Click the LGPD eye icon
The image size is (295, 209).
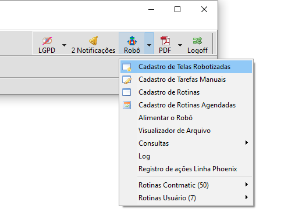[47, 41]
